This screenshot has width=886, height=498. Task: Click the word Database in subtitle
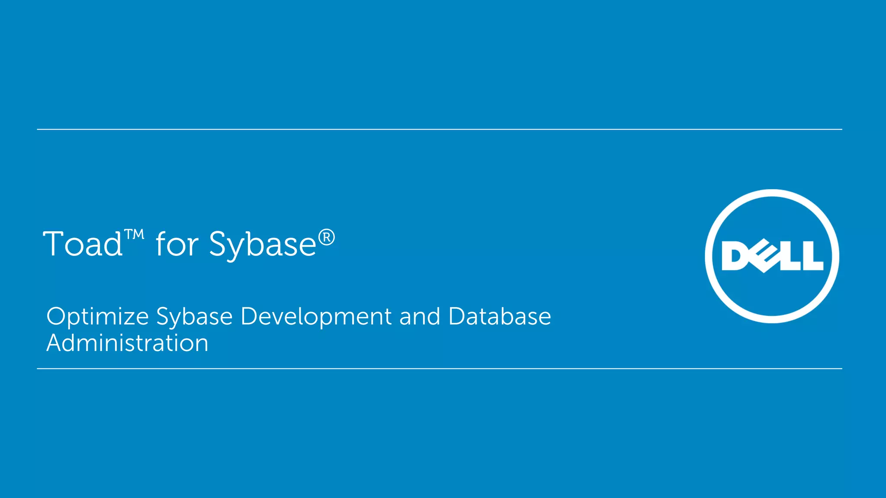tap(500, 316)
